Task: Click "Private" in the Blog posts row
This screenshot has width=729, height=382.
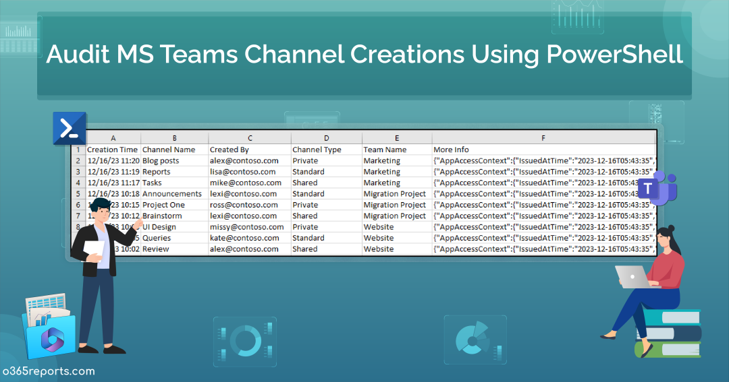Action: (x=327, y=160)
